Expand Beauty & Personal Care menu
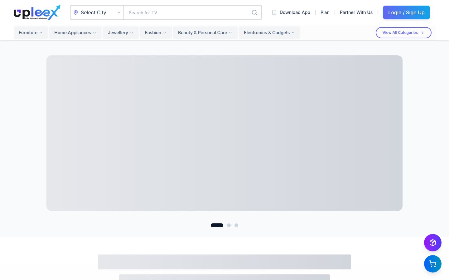This screenshot has height=280, width=449. pos(205,33)
